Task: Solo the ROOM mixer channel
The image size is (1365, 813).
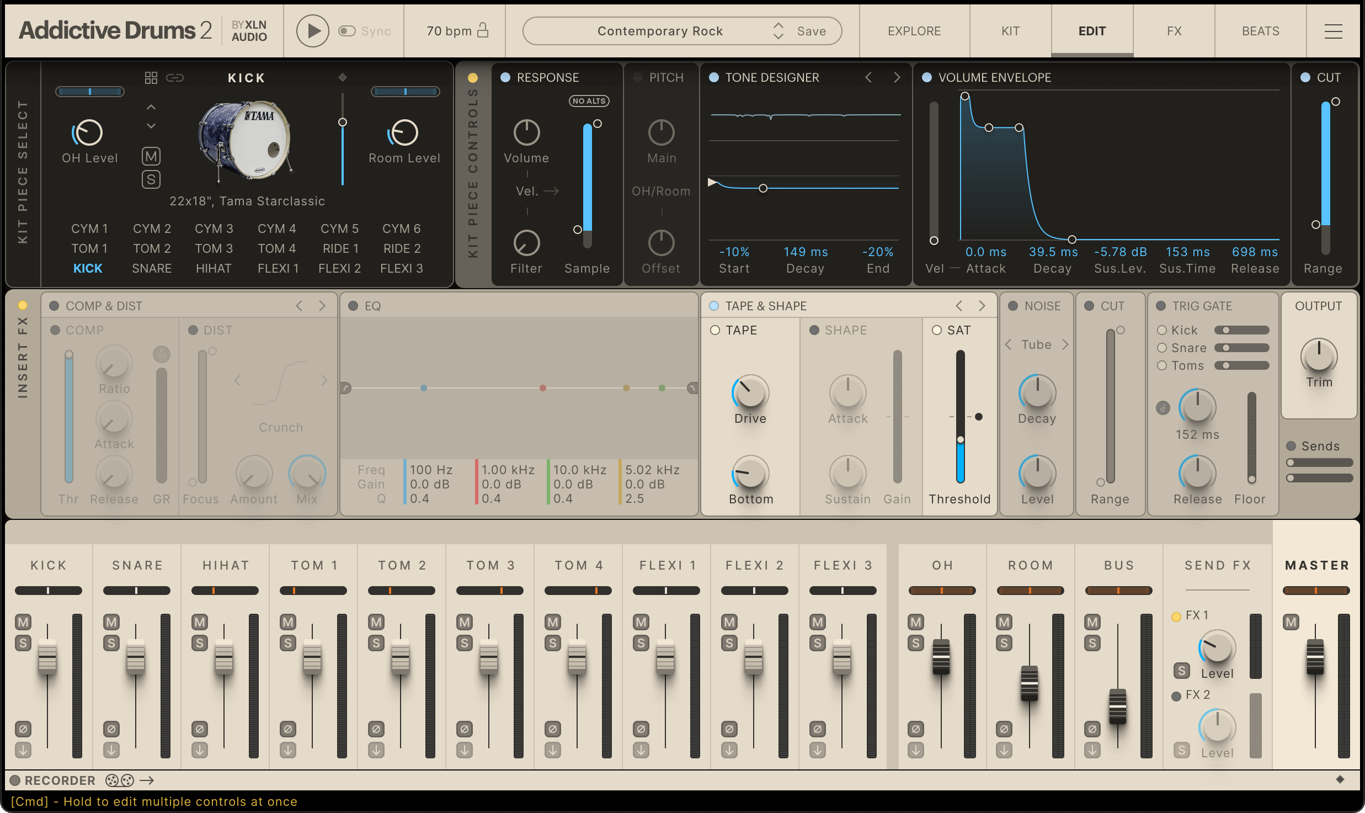Action: 1004,643
